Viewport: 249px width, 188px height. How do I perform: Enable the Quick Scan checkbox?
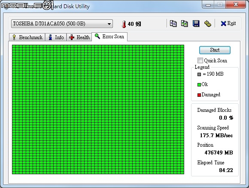pos(200,61)
